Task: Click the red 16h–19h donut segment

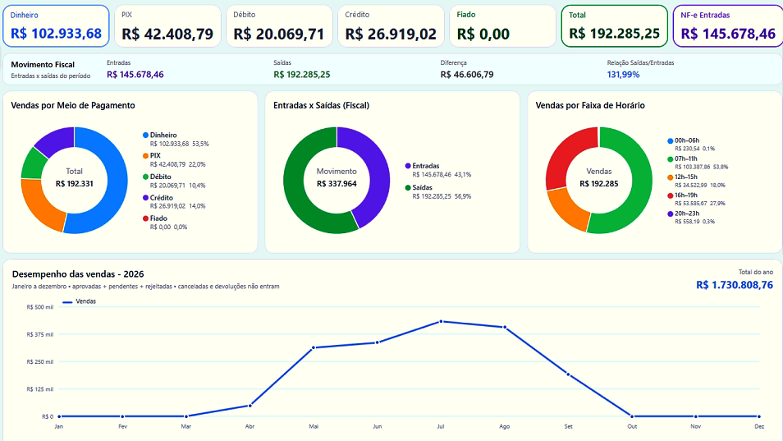Action: click(x=561, y=154)
